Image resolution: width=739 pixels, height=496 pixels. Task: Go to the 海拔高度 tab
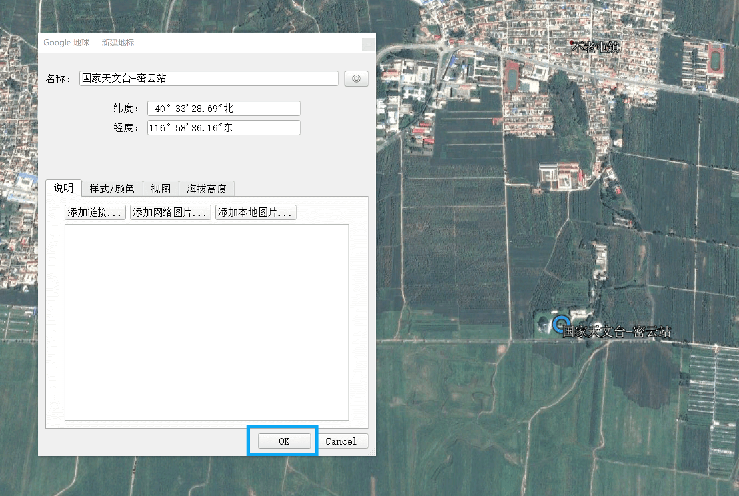pos(207,189)
